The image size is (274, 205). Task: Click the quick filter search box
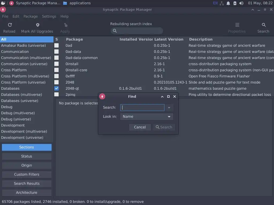click(x=137, y=31)
